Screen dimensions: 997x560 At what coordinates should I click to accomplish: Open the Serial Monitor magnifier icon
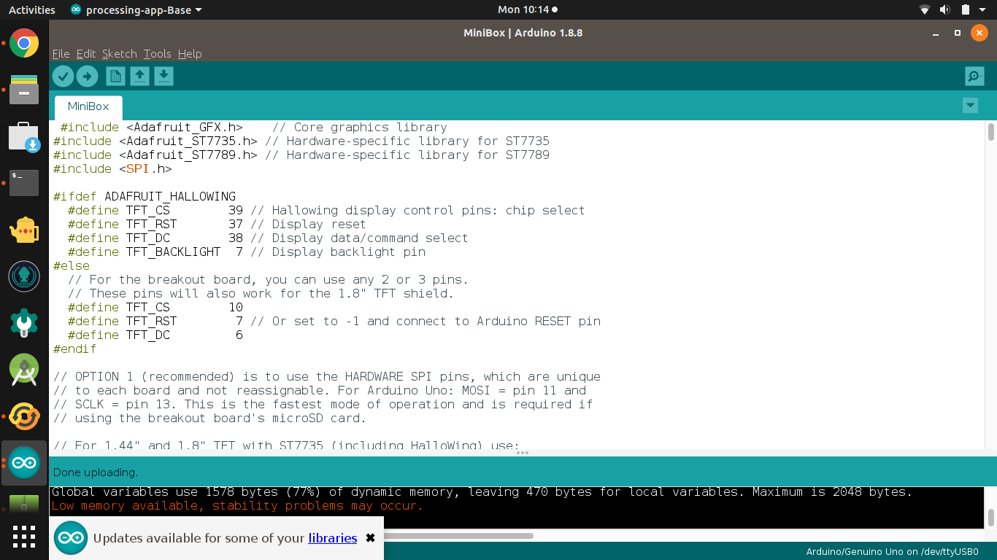[x=974, y=76]
